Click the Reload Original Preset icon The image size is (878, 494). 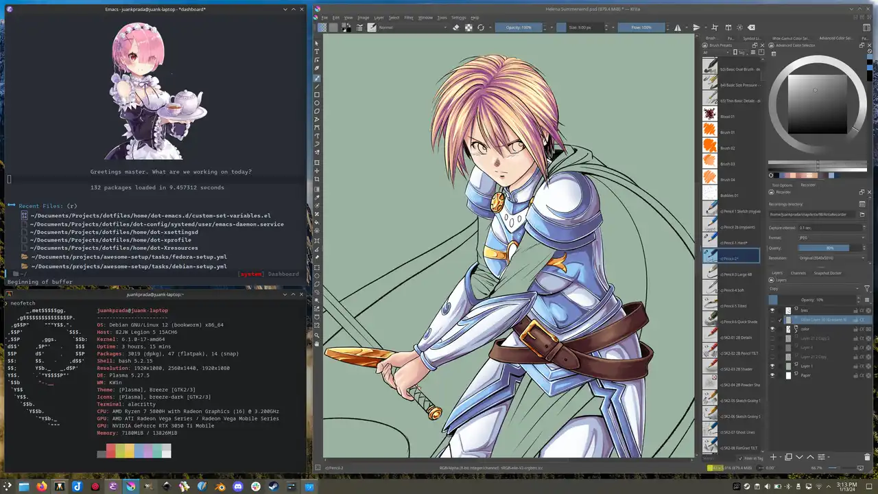[x=481, y=27]
